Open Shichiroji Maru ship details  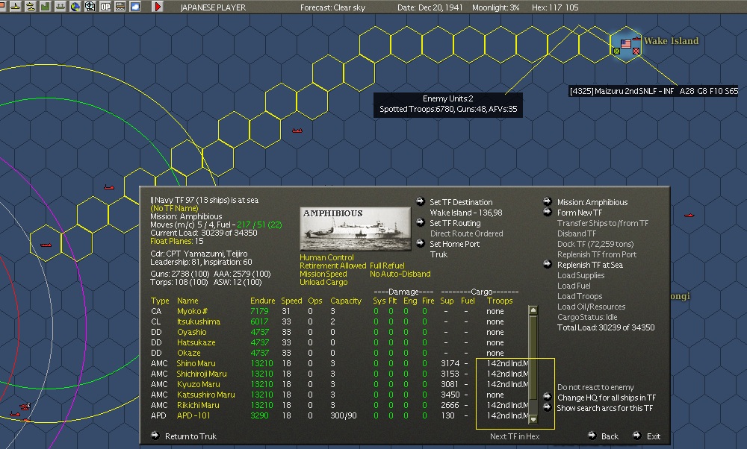(x=202, y=374)
